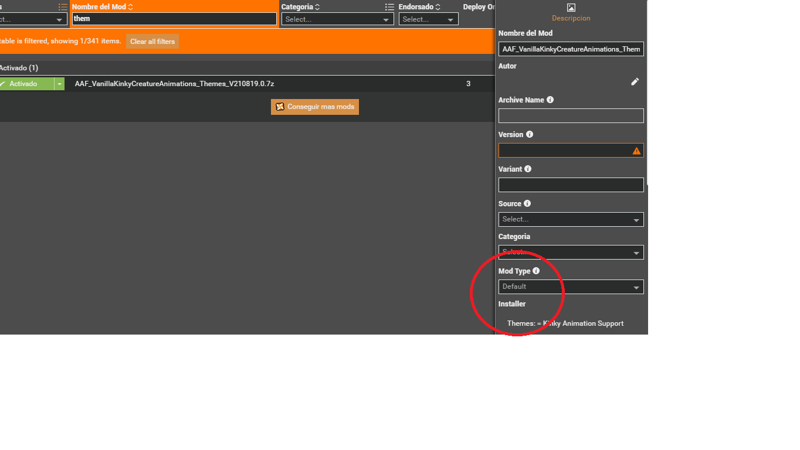Viewport: 800px width, 450px height.
Task: Open the dropdown arrow beside the Activado button
Action: (x=59, y=83)
